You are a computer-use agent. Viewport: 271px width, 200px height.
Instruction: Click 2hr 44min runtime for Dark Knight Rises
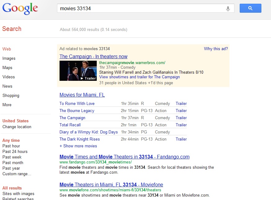pyautogui.click(x=130, y=139)
